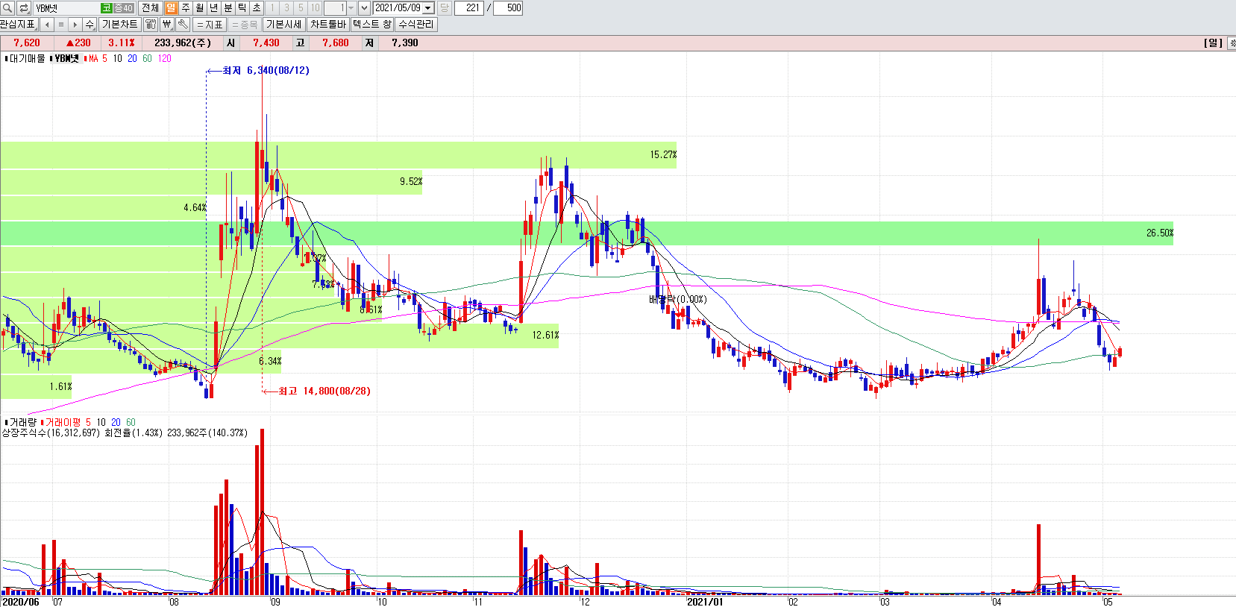Switch to yearly 년 chart
Screen dimensions: 1236x607
(214, 7)
